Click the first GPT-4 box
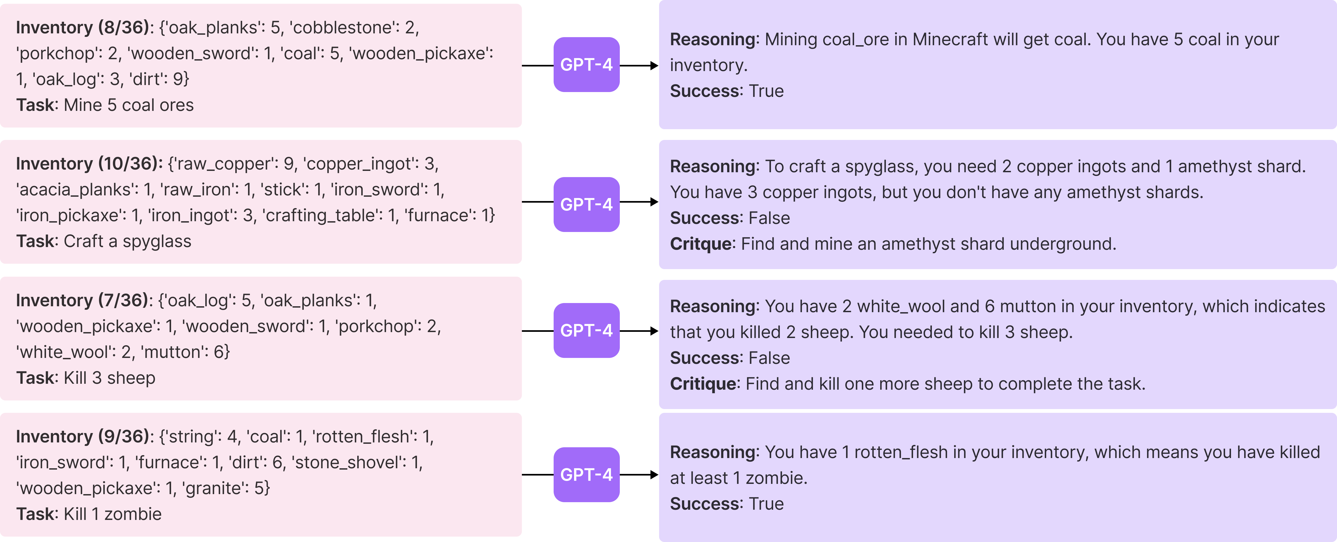Viewport: 1337px width, 542px height. (x=586, y=65)
